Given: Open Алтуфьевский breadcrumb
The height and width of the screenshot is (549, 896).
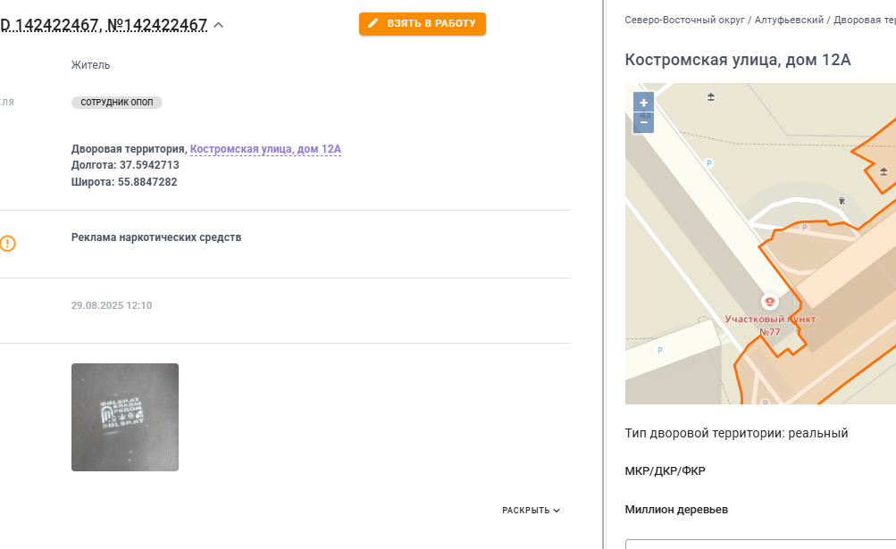Looking at the screenshot, I should 789,20.
